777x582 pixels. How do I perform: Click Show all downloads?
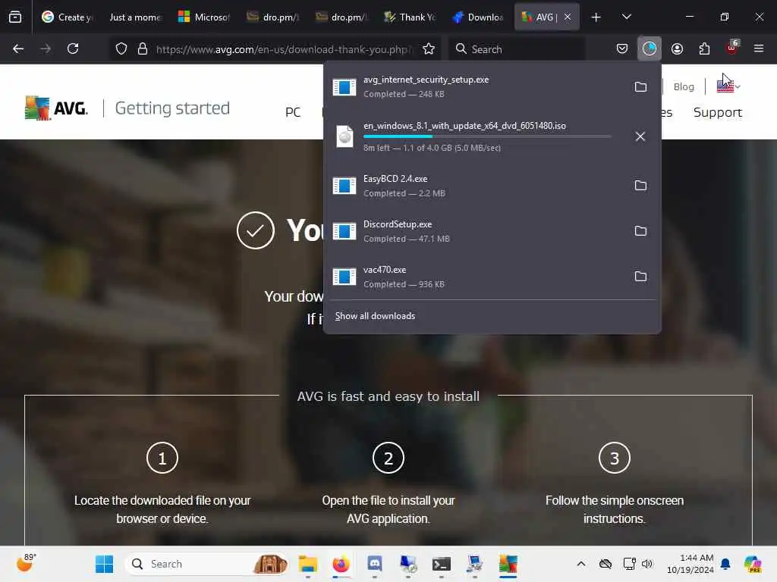pyautogui.click(x=375, y=316)
